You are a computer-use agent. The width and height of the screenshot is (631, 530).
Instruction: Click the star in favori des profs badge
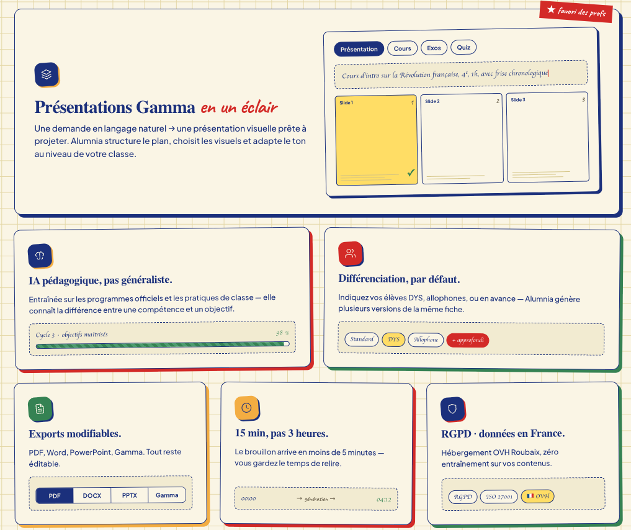[x=551, y=9]
